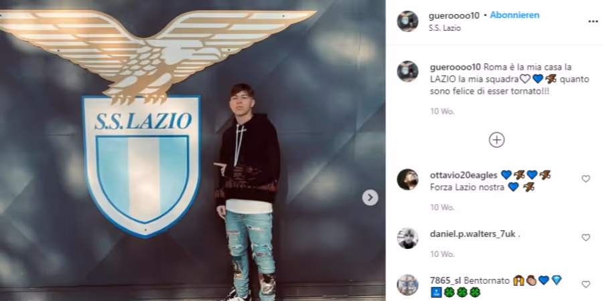Click the caption's guerooo10 avatar
The width and height of the screenshot is (603, 301).
tap(407, 72)
